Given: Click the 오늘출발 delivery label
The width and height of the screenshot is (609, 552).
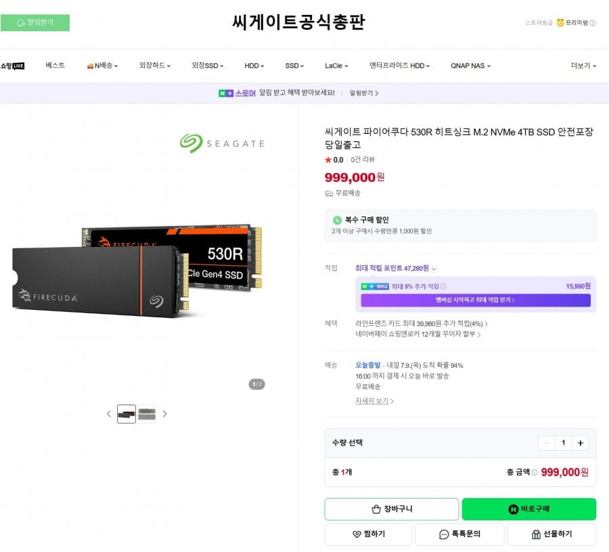Looking at the screenshot, I should [368, 365].
